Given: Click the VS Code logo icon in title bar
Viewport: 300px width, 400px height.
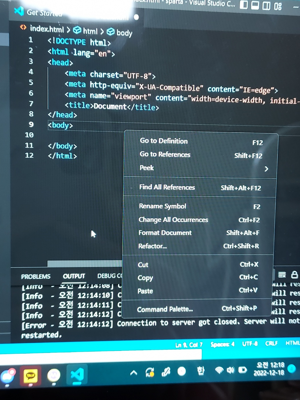Looking at the screenshot, I should (19, 11).
